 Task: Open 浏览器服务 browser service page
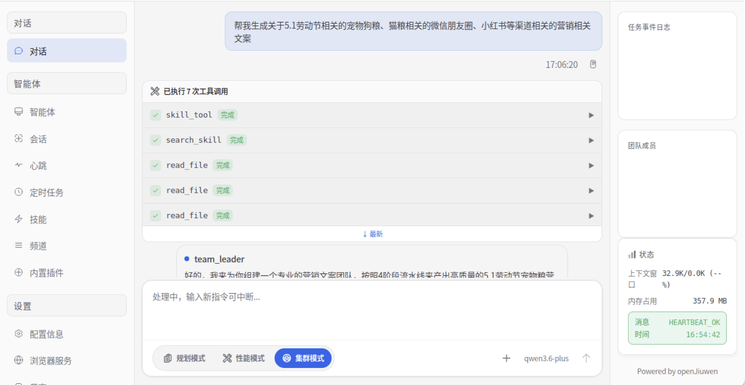point(67,361)
